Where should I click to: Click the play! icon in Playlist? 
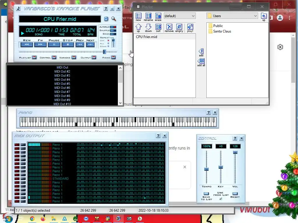[x=190, y=28]
